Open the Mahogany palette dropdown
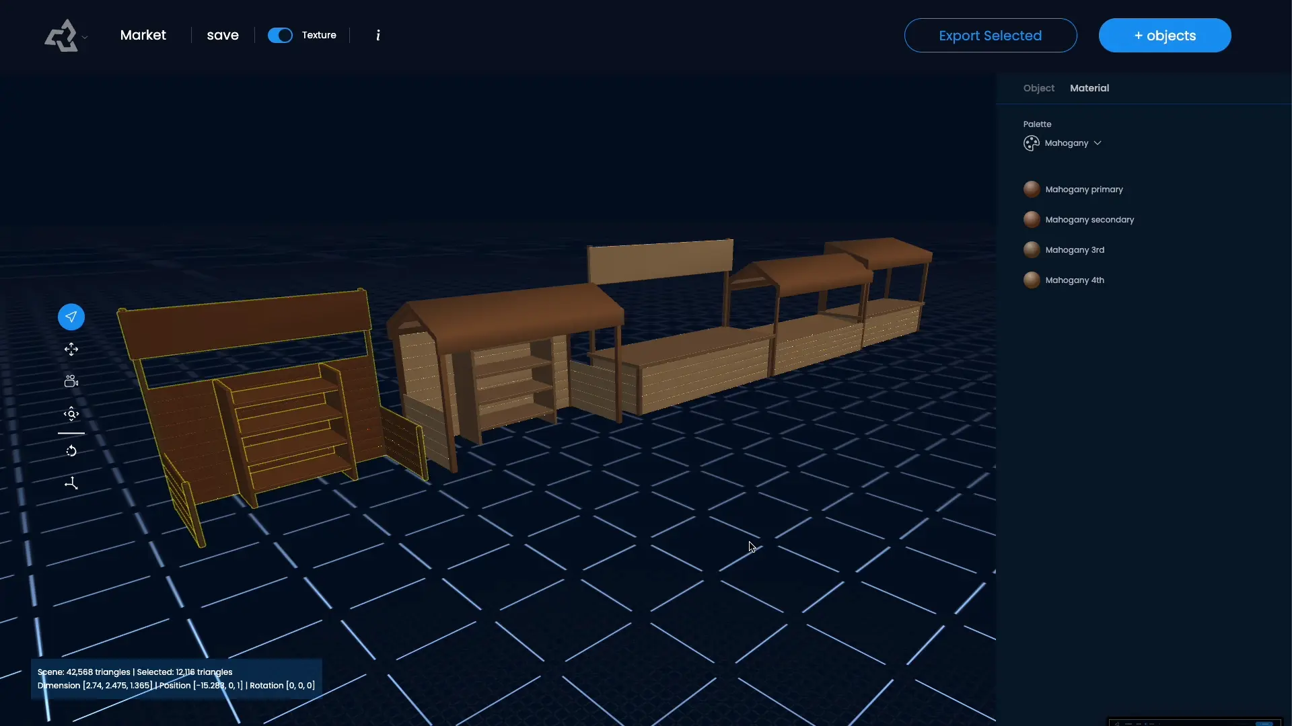Image resolution: width=1292 pixels, height=726 pixels. click(1073, 143)
